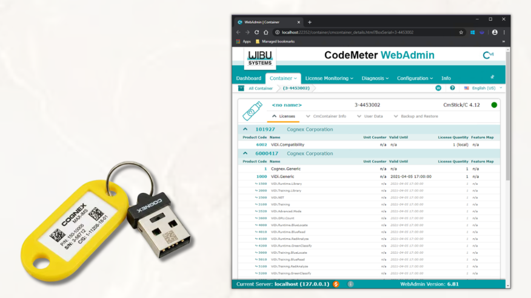Open the <no name> container link

click(x=287, y=105)
